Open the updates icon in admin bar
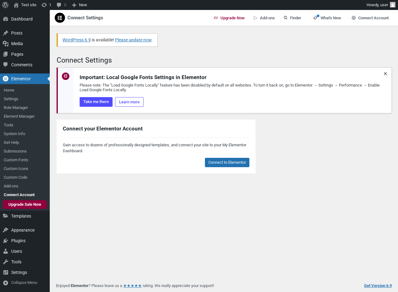This screenshot has height=292, width=398. (x=44, y=5)
